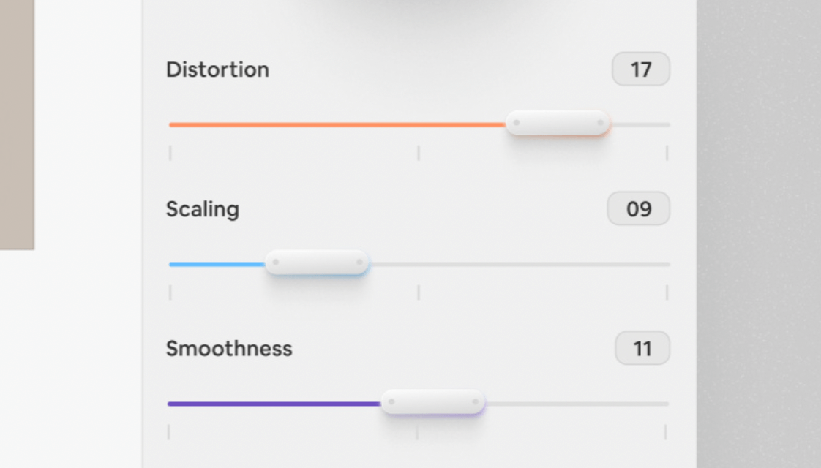
Task: Click the middle tick mark under Distortion
Action: click(419, 153)
